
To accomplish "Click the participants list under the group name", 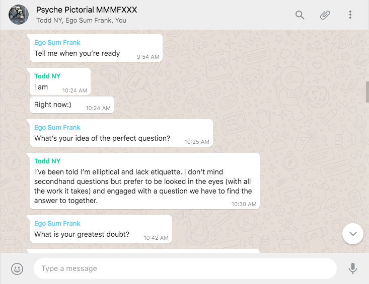I will pyautogui.click(x=81, y=21).
